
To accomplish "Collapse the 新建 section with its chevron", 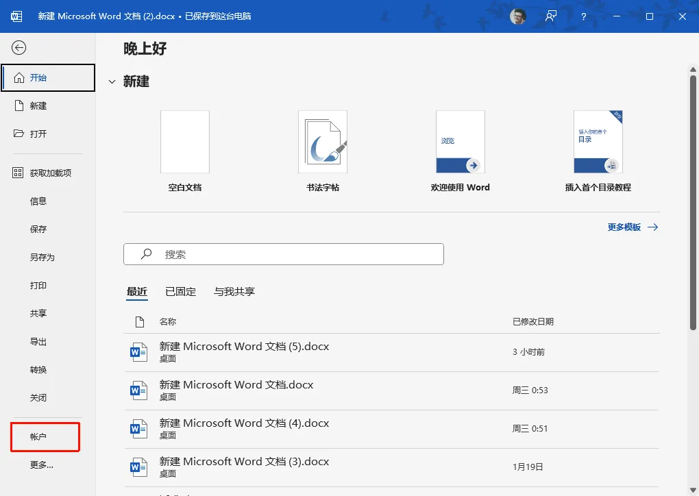I will (112, 82).
